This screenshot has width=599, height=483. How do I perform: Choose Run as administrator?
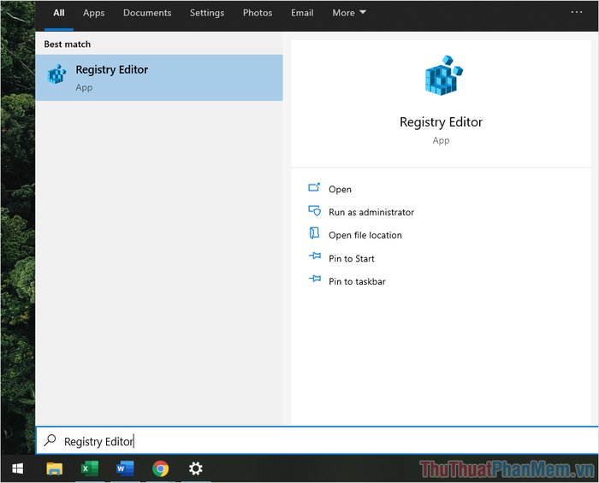[x=371, y=212]
